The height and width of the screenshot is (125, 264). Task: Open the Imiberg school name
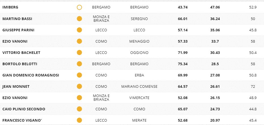pyautogui.click(x=10, y=7)
